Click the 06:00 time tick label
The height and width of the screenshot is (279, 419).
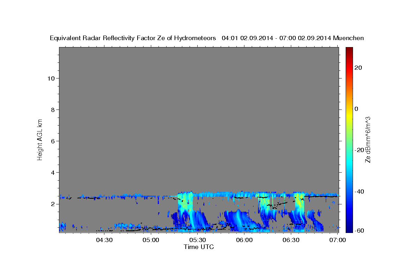tap(244, 240)
